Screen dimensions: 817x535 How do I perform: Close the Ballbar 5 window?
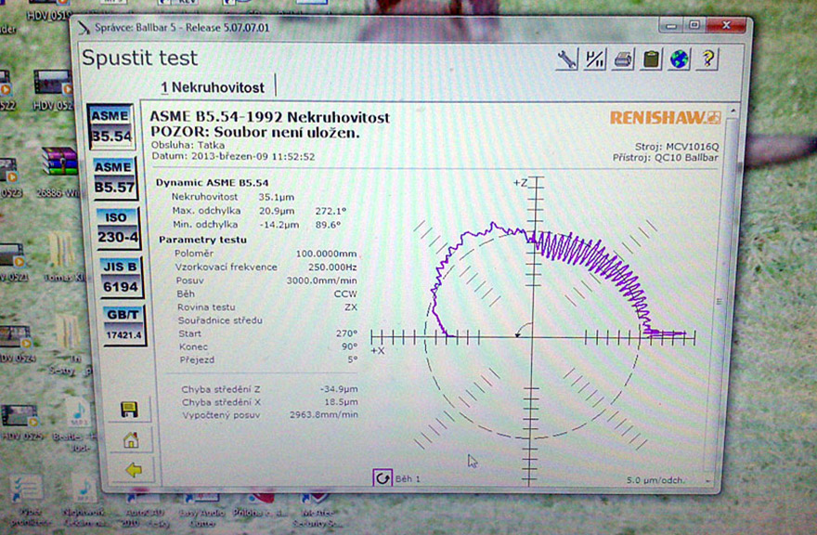pos(726,24)
